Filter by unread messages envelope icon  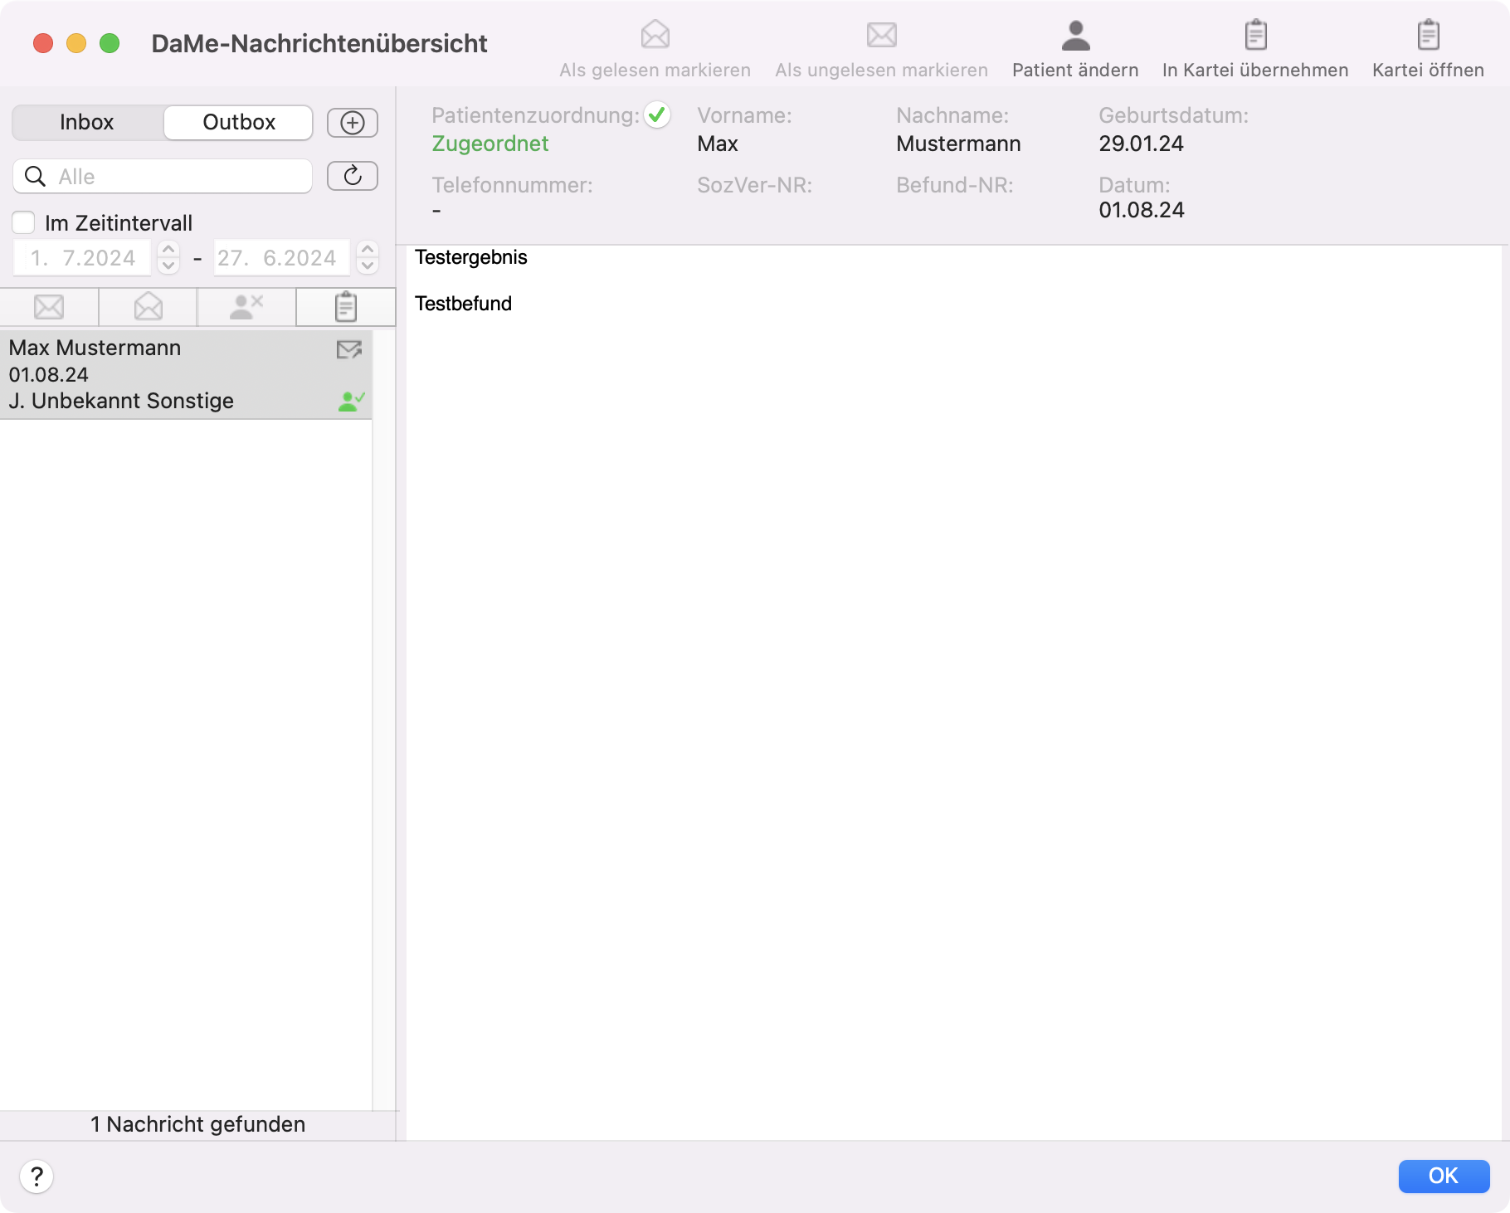pos(49,307)
